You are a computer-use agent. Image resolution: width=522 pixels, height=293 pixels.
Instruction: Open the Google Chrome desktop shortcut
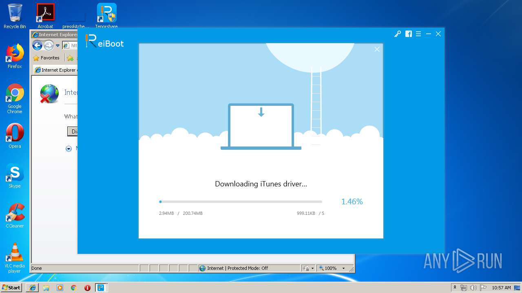[15, 99]
